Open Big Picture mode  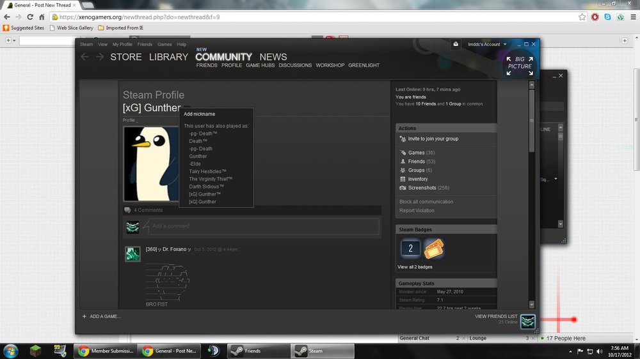[x=520, y=66]
